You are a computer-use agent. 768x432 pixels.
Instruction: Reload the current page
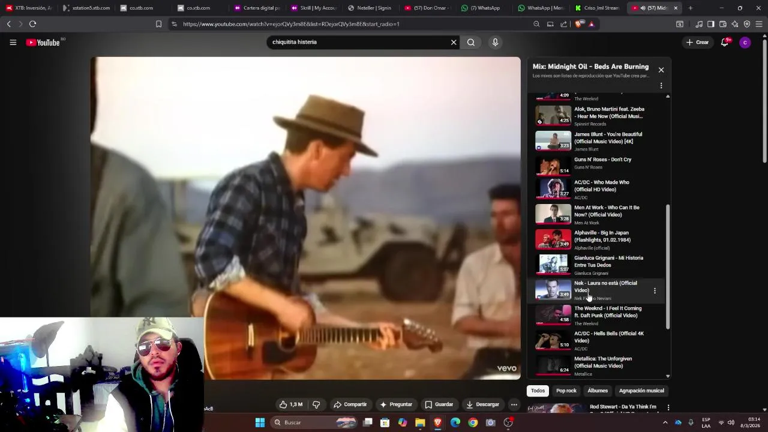[x=32, y=24]
